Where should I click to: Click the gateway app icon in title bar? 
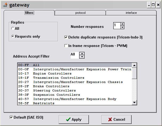(x=5, y=5)
